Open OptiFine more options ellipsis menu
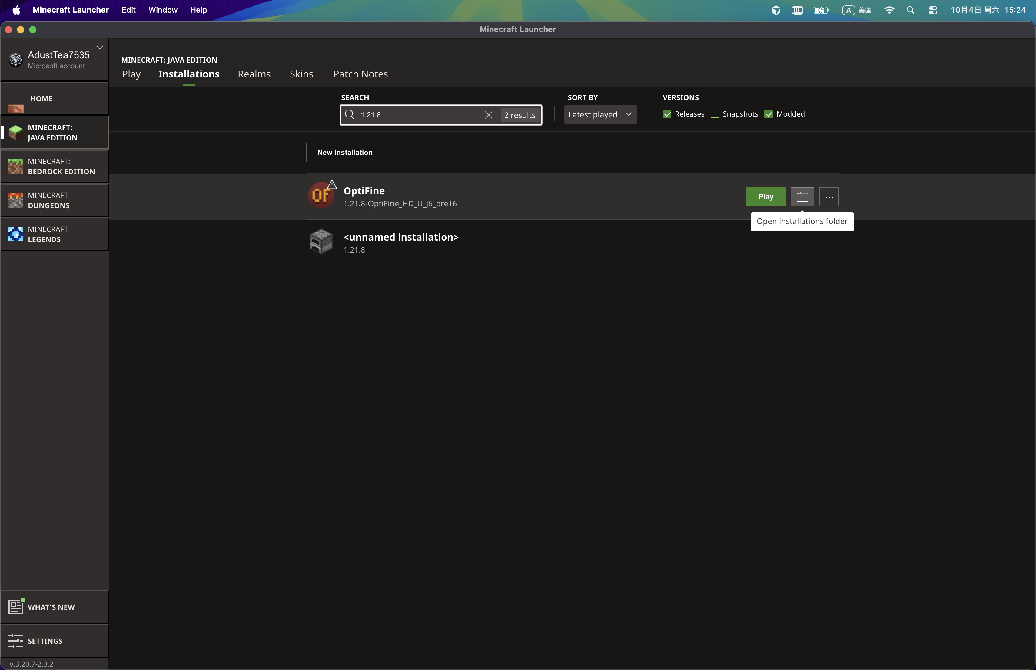The width and height of the screenshot is (1036, 670). [829, 196]
